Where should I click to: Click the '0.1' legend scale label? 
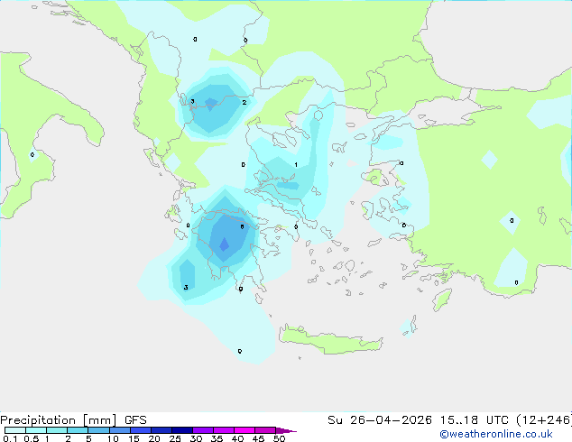10,438
